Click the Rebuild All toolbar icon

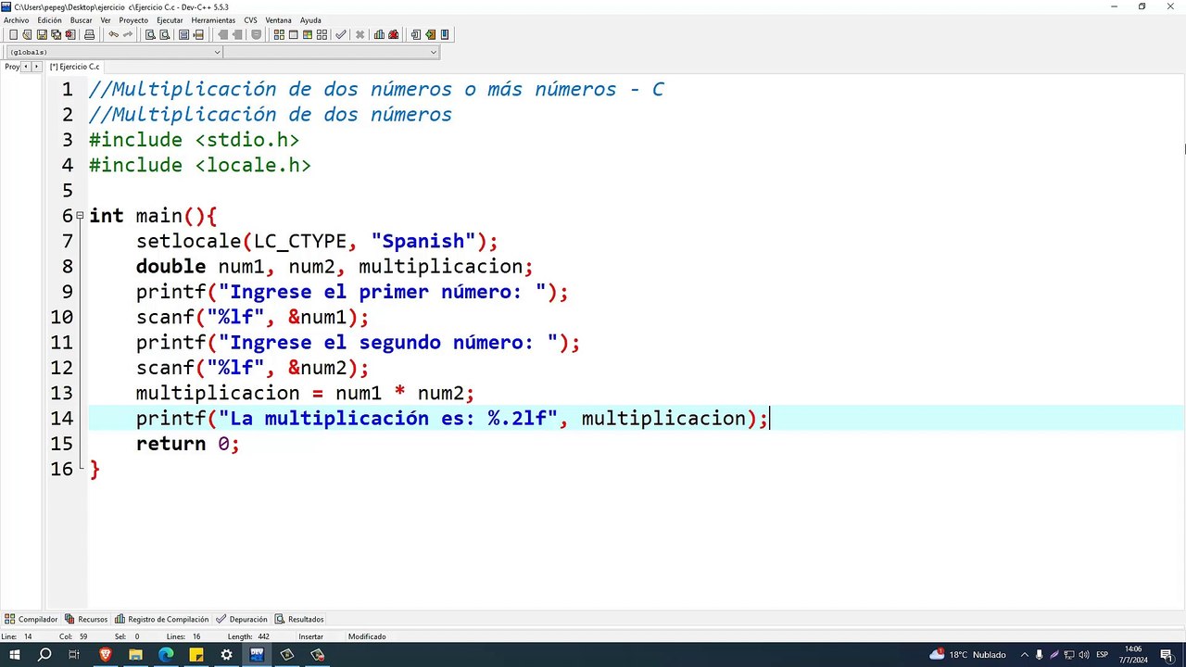(322, 34)
